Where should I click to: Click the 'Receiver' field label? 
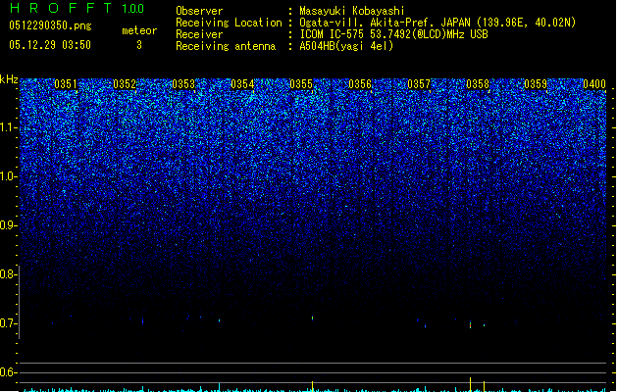click(199, 34)
